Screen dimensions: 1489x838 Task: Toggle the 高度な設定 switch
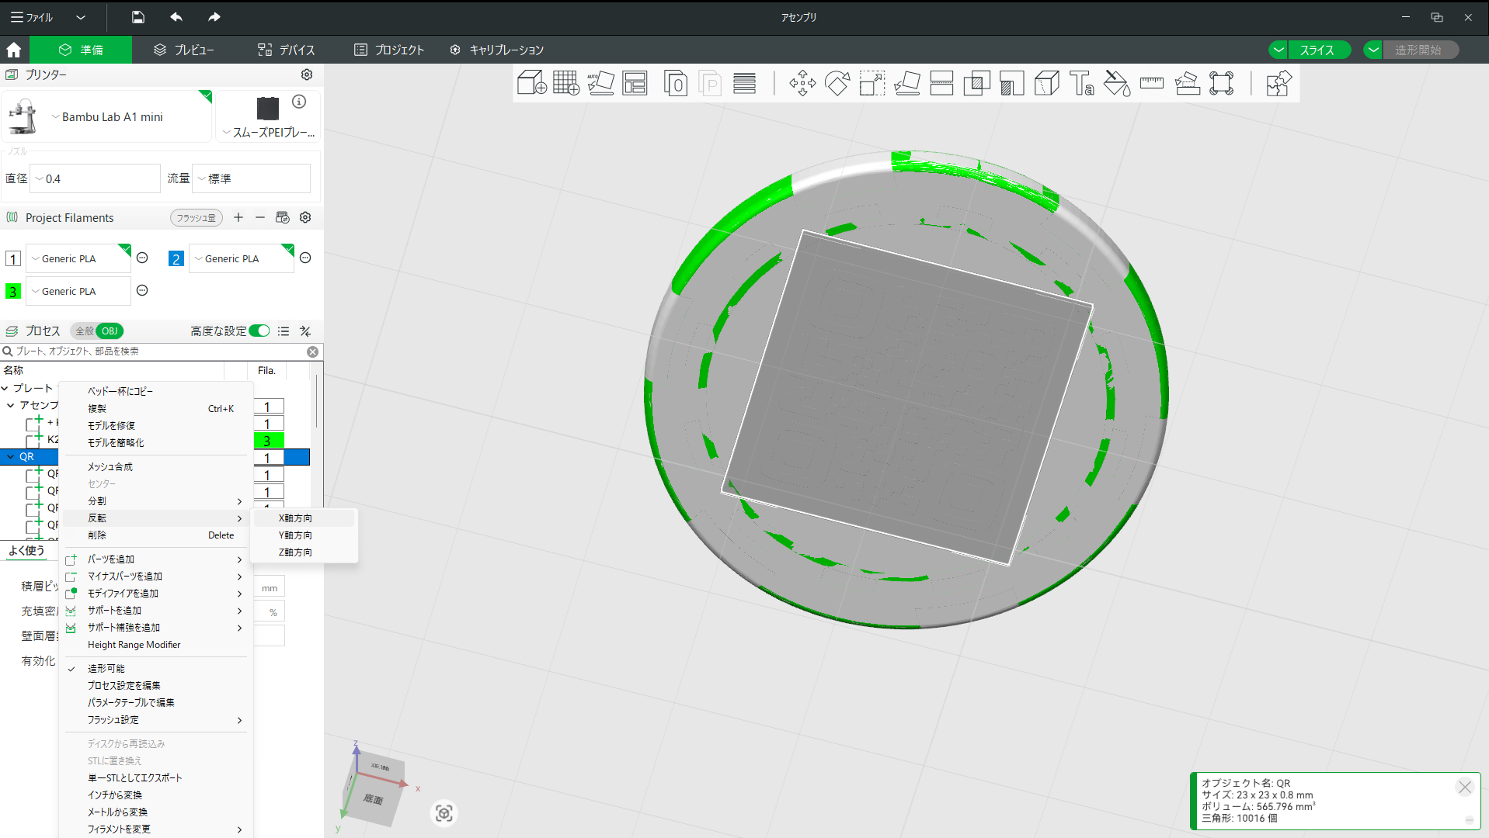(259, 331)
